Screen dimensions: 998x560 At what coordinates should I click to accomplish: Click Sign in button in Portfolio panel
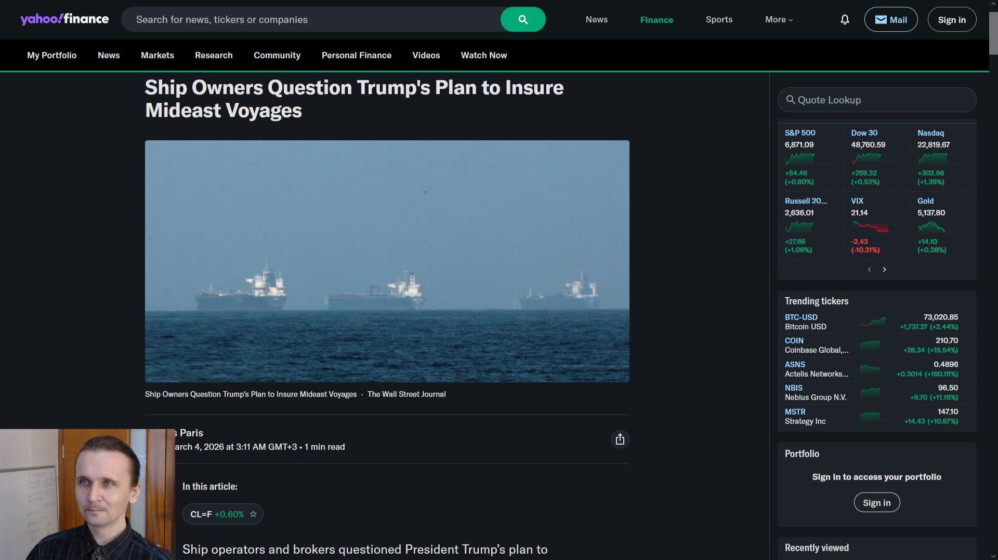[876, 503]
